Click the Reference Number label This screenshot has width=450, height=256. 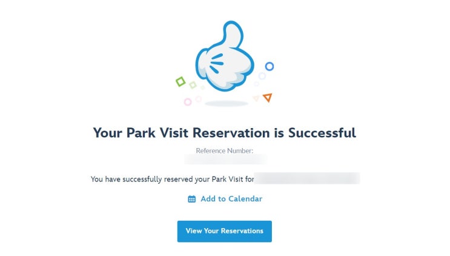pyautogui.click(x=224, y=150)
